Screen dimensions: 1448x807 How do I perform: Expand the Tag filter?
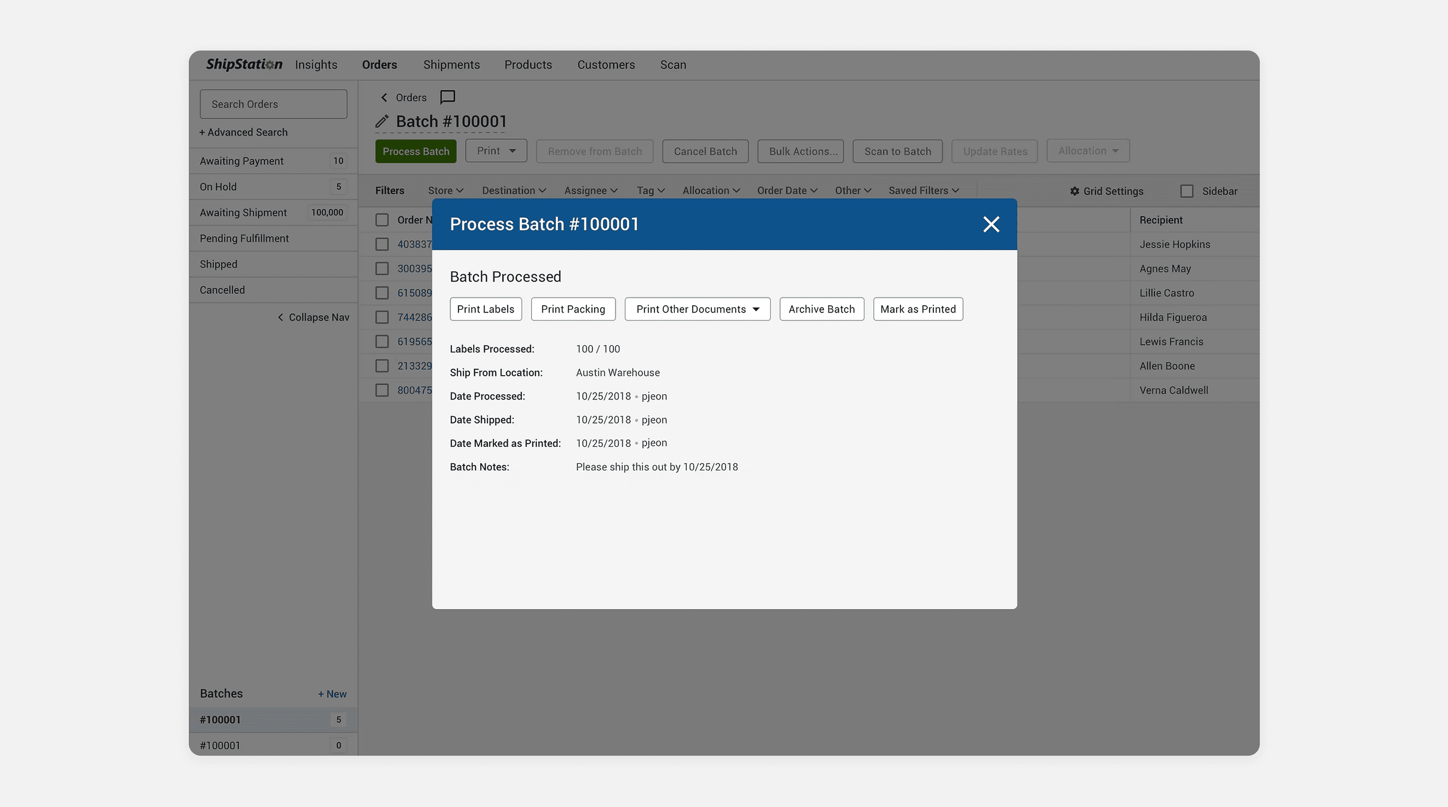[650, 191]
